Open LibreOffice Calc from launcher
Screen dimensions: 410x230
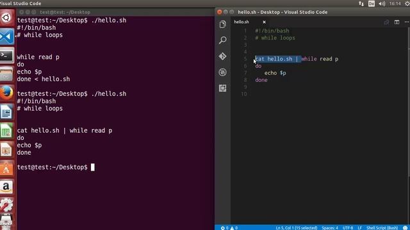[7, 130]
